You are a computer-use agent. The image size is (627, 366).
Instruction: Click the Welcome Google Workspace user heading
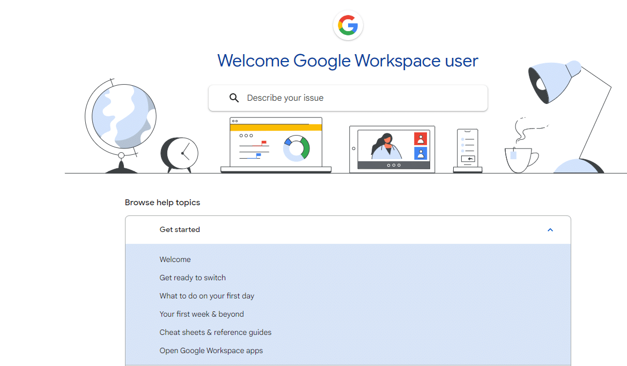[348, 61]
